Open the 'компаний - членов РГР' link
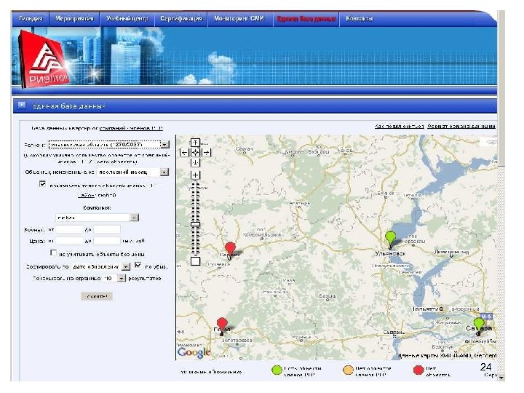Image resolution: width=524 pixels, height=393 pixels. [x=131, y=128]
